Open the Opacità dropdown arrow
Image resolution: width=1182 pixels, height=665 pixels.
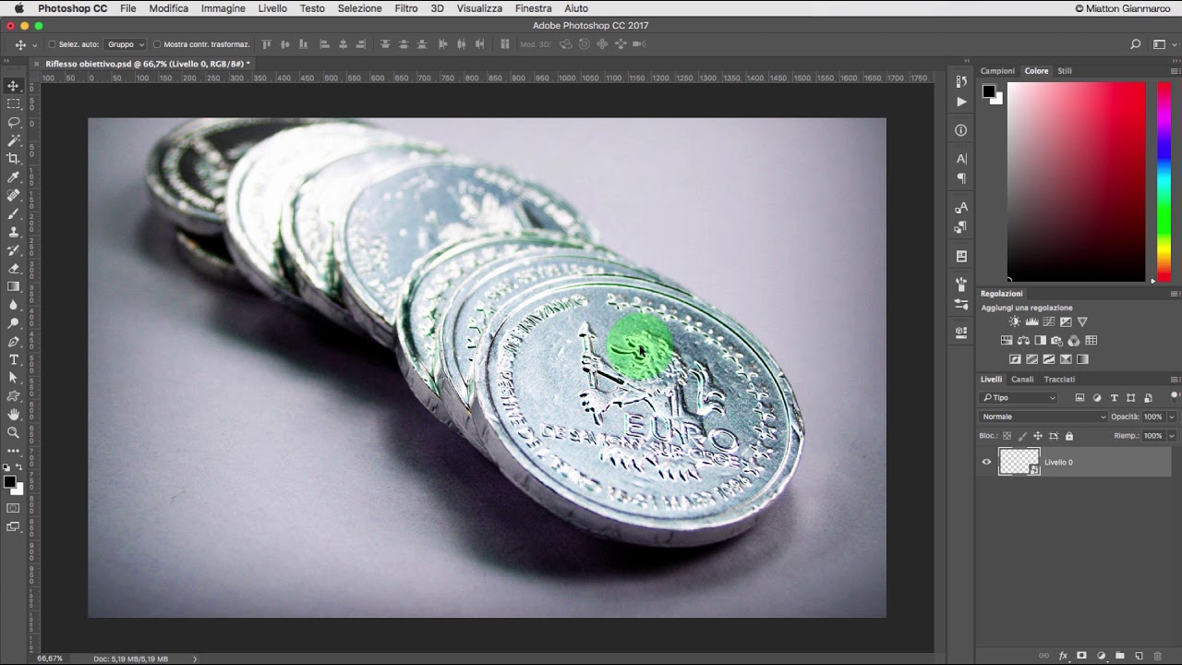tap(1172, 417)
